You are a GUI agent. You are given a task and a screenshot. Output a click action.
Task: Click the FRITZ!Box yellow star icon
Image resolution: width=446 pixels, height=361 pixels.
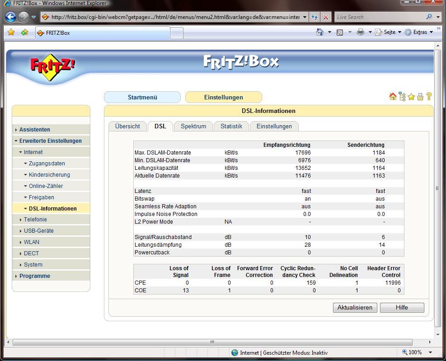coord(411,97)
